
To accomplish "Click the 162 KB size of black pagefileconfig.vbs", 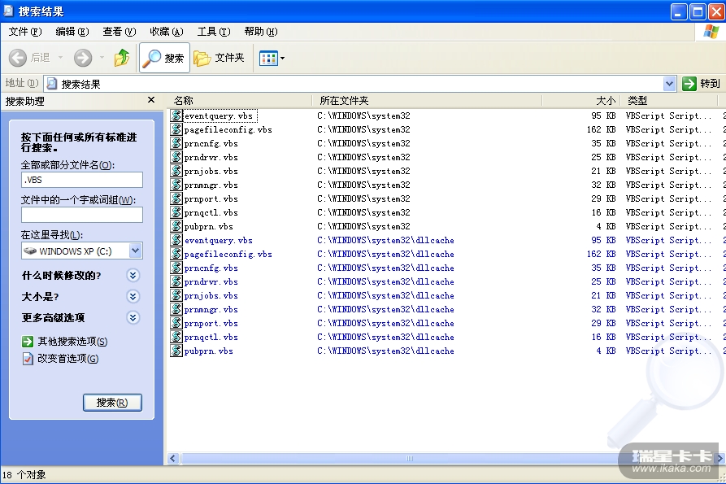I will click(x=601, y=129).
